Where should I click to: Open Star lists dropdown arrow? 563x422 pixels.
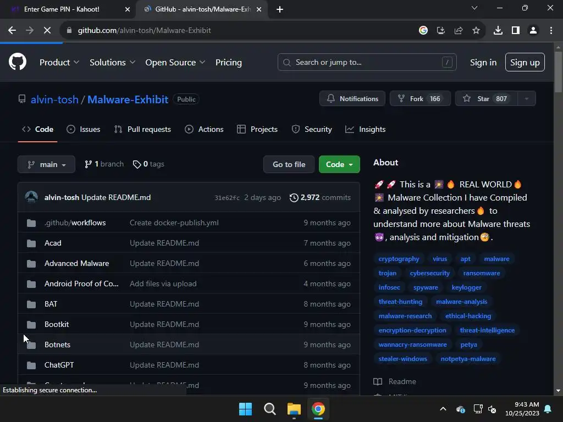[527, 99]
